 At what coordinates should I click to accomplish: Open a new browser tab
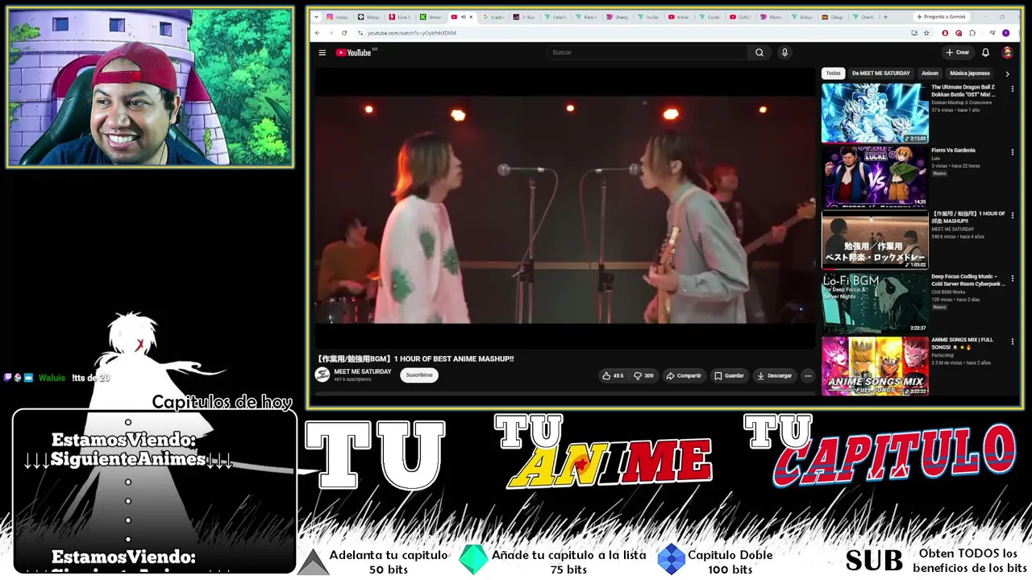tap(885, 17)
